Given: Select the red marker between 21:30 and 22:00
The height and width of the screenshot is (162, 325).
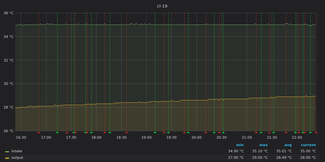Looking at the screenshot, I should pyautogui.click(x=286, y=132).
